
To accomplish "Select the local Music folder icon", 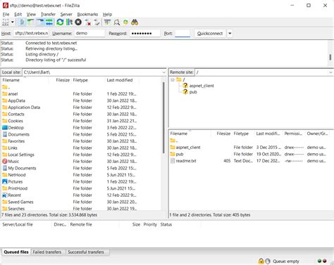I will 5,162.
